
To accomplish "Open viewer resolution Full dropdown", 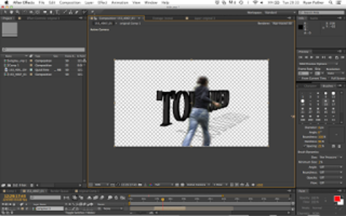I will pyautogui.click(x=163, y=185).
